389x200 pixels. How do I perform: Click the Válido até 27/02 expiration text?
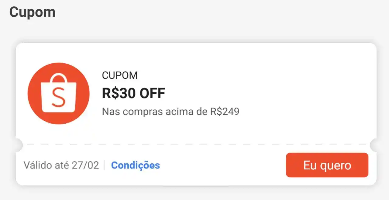(61, 165)
